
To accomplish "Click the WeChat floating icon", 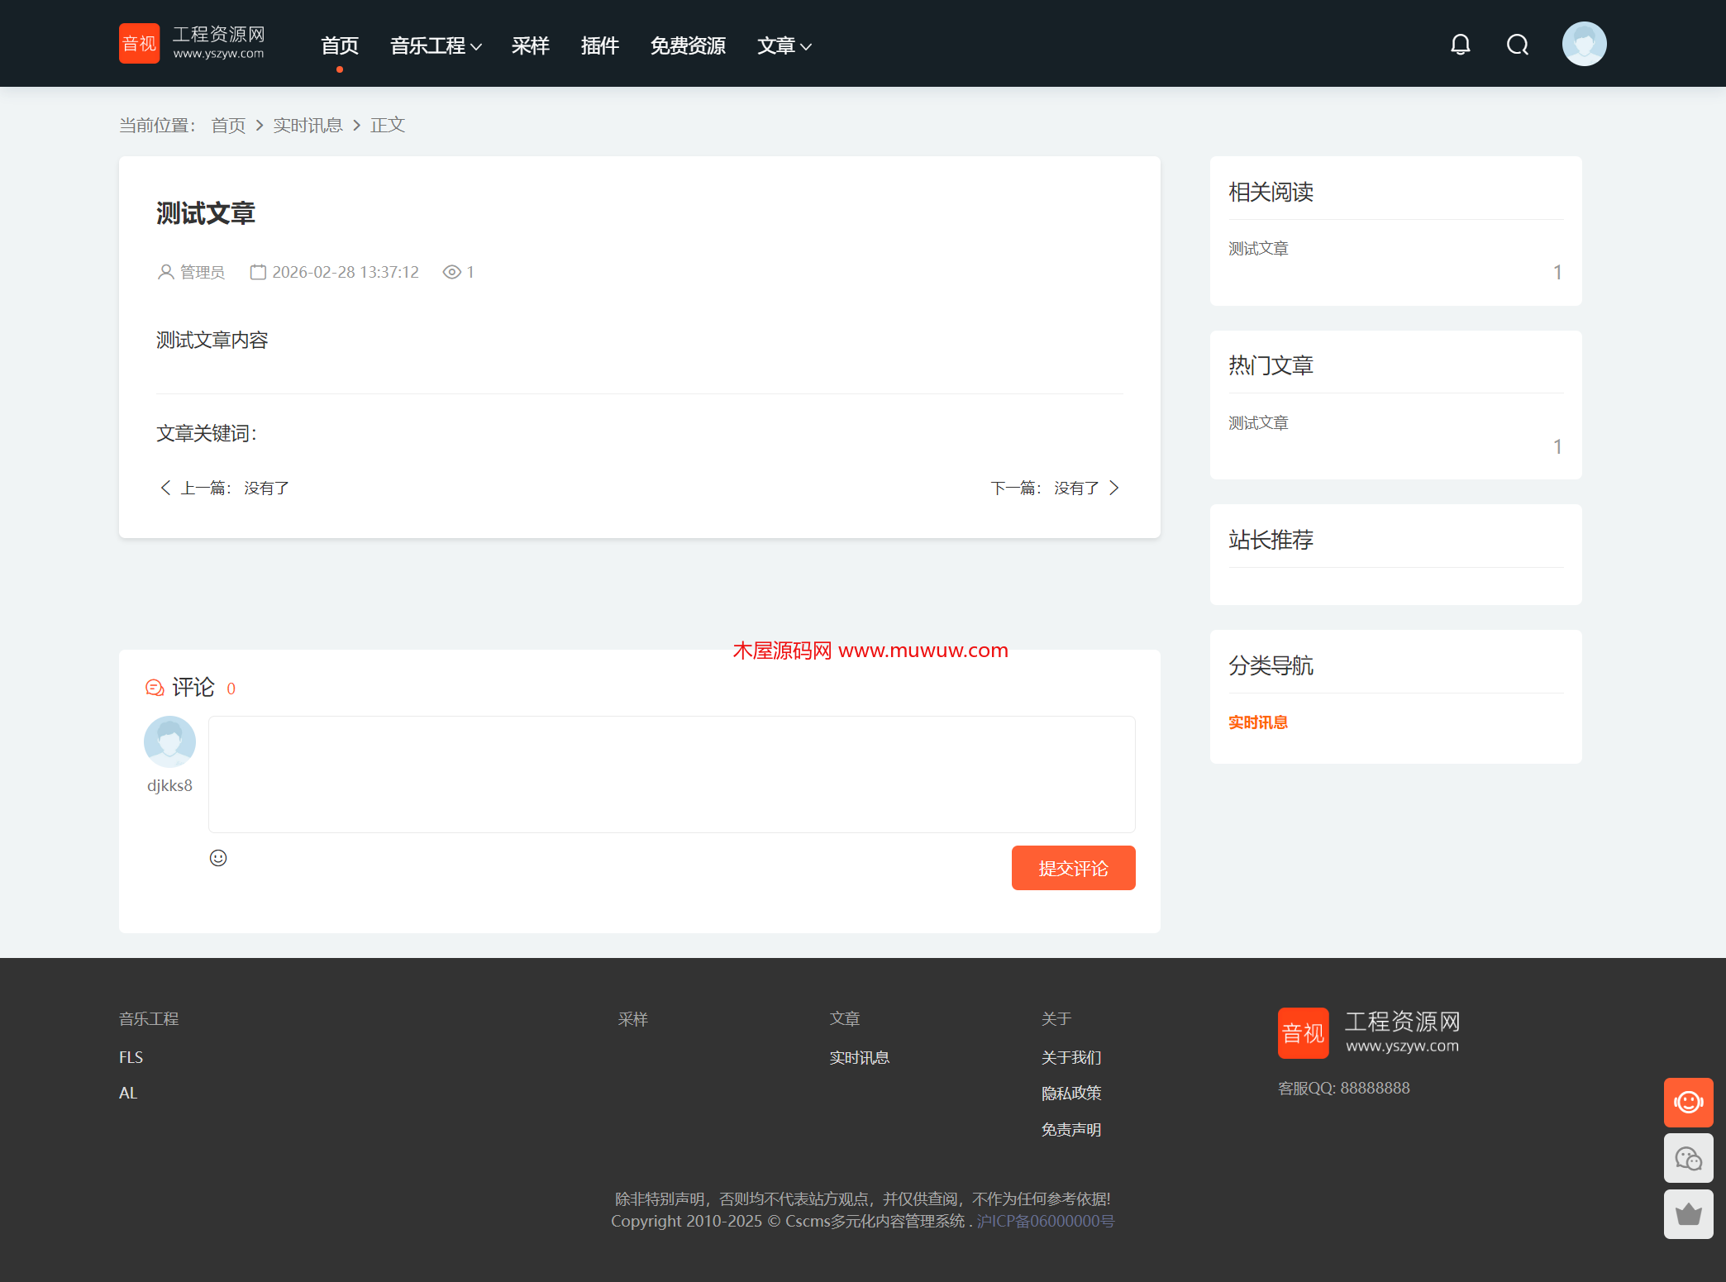I will click(x=1687, y=1158).
